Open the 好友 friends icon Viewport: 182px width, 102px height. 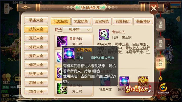(6, 79)
